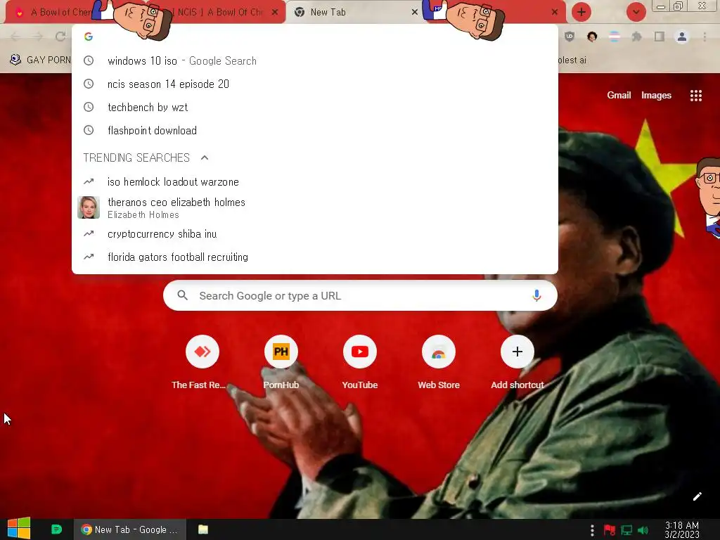Open 'florida gators football recruiting' suggestion
Viewport: 720px width, 540px height.
point(314,257)
